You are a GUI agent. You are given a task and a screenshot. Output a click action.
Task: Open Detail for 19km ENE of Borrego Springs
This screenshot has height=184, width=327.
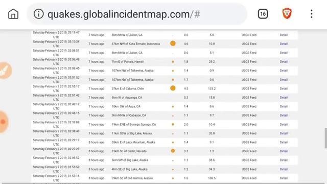click(x=284, y=125)
